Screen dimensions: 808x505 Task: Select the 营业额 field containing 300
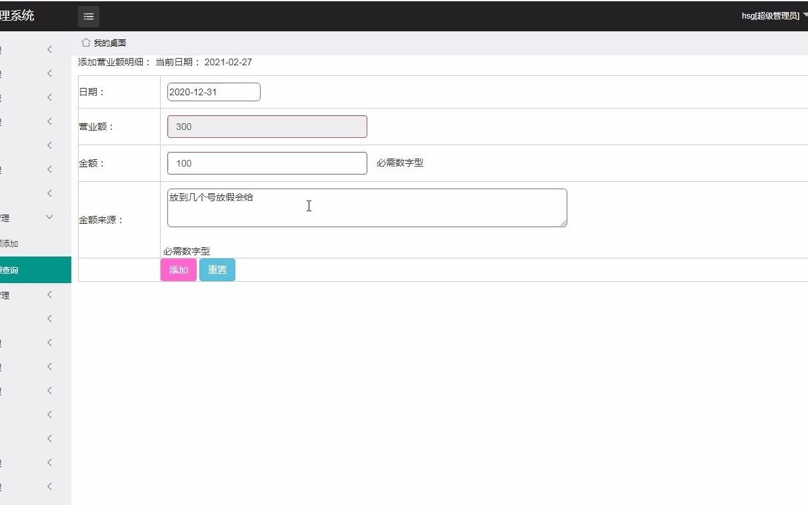267,127
